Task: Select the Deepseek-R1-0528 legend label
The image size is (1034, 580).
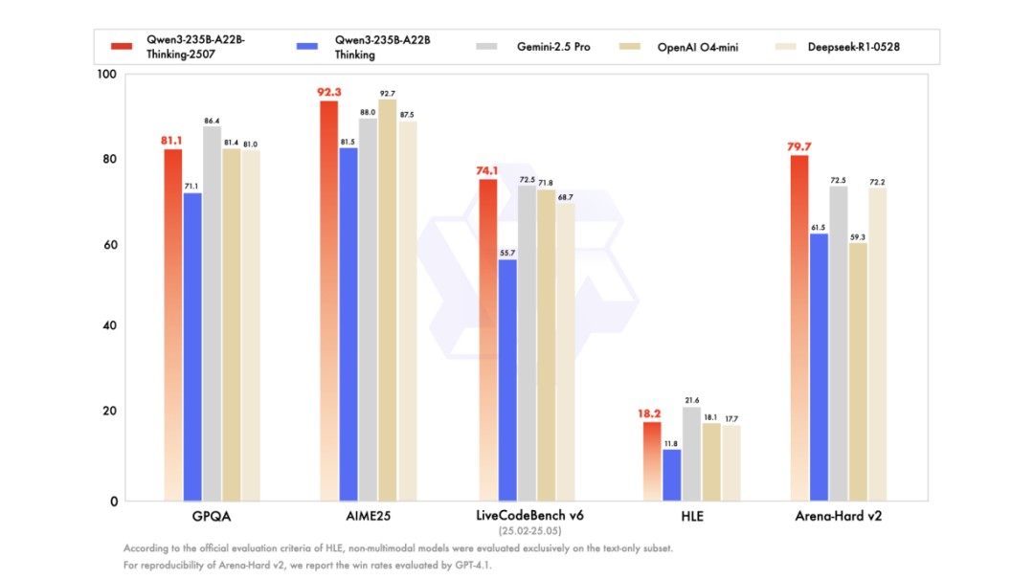Action: coord(853,47)
